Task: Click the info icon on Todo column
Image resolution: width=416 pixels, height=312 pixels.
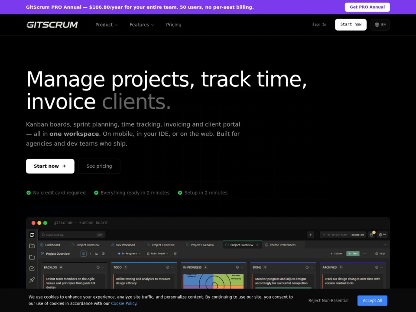Action: click(168, 267)
